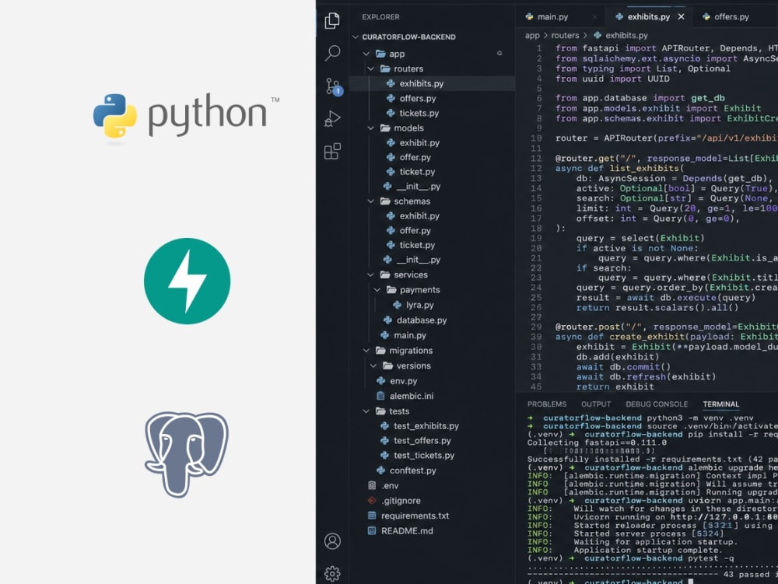The height and width of the screenshot is (584, 778).
Task: Open the Accounts menu icon
Action: tap(332, 541)
